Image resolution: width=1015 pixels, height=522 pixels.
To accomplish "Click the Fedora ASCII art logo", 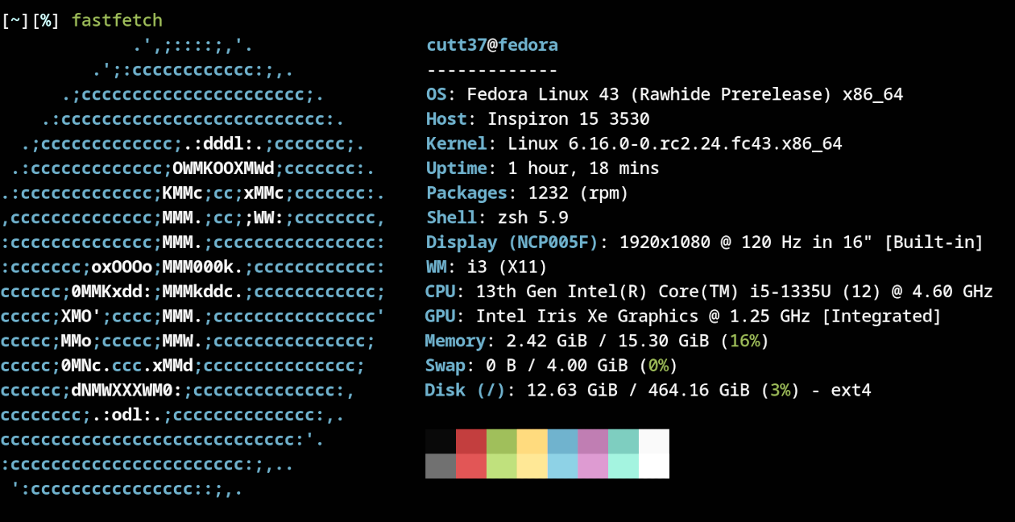I will point(193,267).
